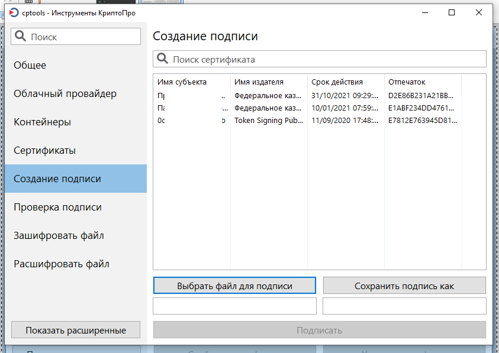This screenshot has width=499, height=353.
Task: Click the Сохранить подпись как button
Action: click(404, 286)
